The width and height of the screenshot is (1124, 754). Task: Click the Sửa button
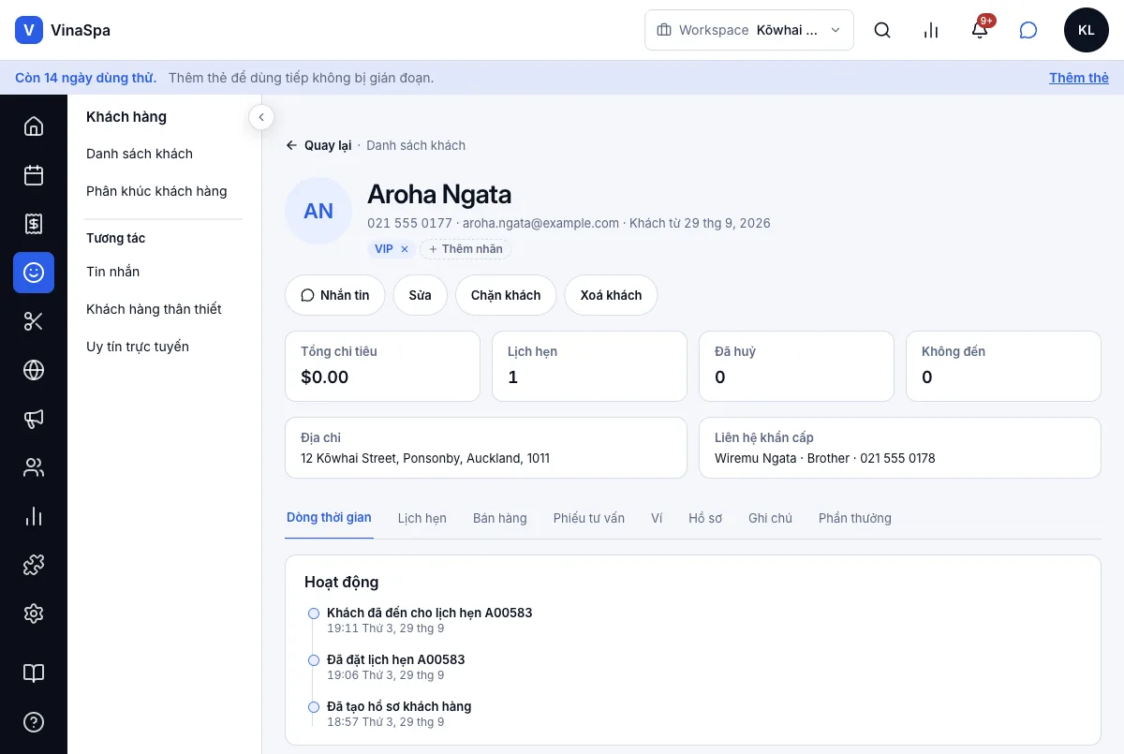[421, 295]
